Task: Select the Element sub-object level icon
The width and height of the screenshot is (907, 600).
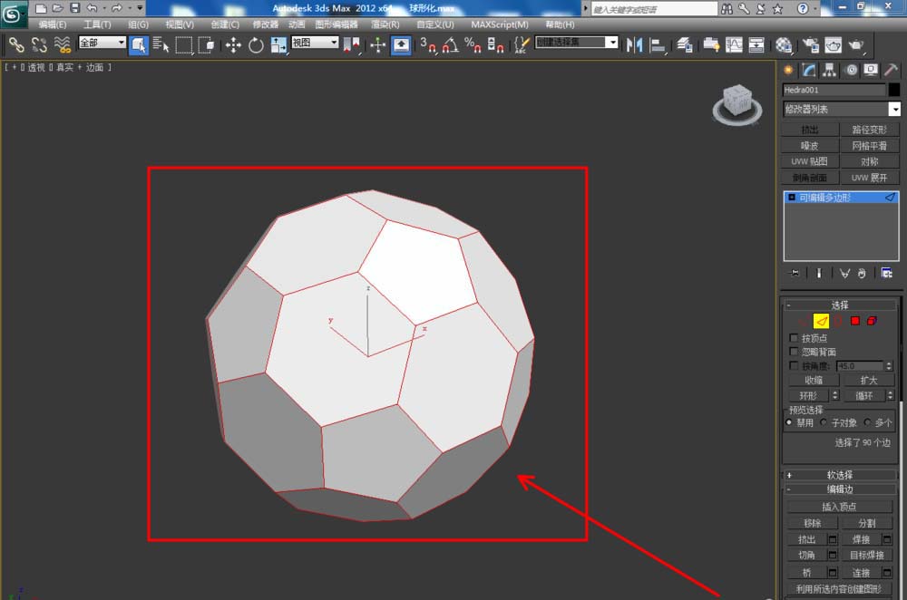Action: [x=872, y=321]
